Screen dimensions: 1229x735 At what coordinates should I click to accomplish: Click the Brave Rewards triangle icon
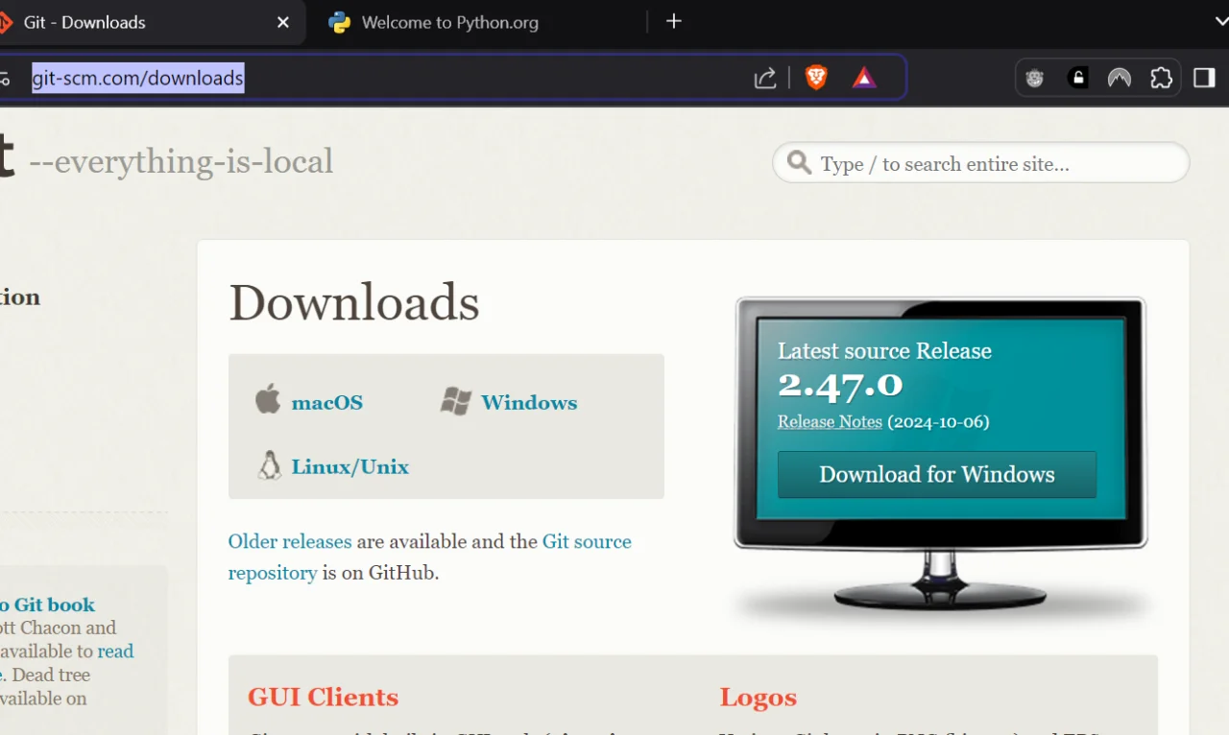864,78
